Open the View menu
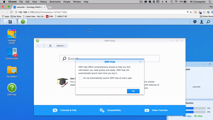 (x=35, y=2)
